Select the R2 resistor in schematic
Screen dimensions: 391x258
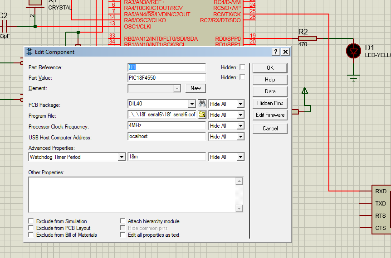(308, 38)
